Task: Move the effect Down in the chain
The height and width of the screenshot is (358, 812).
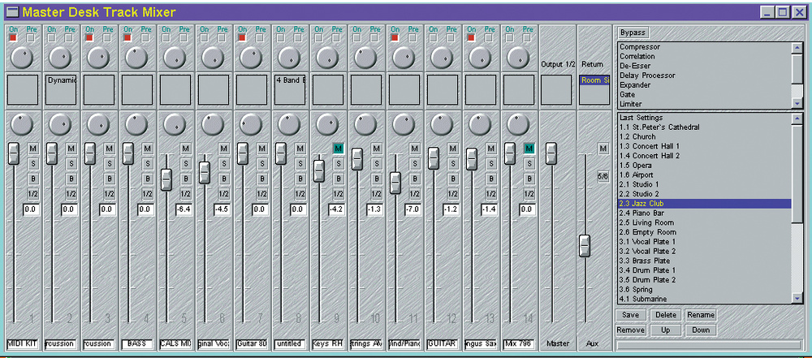Action: click(701, 330)
